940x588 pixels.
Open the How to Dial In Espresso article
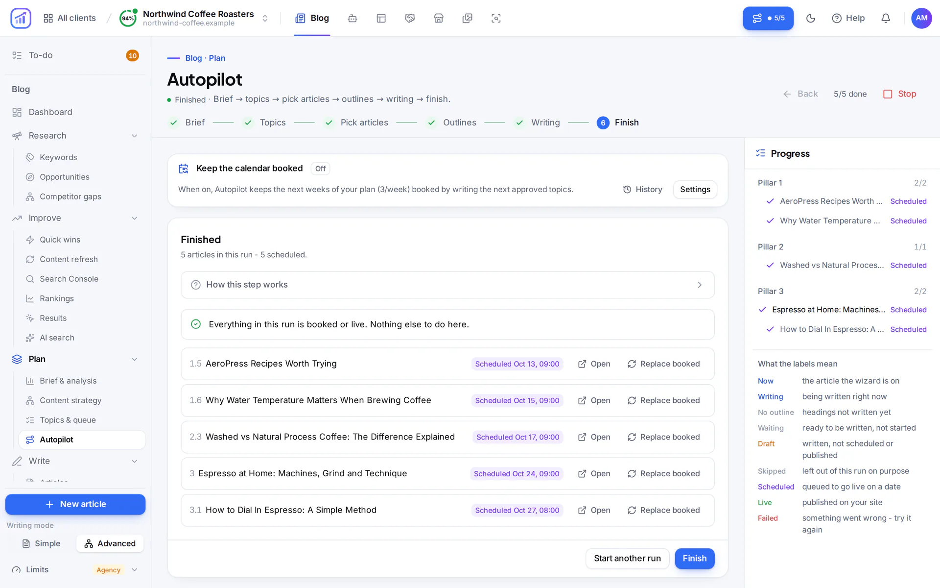click(594, 510)
